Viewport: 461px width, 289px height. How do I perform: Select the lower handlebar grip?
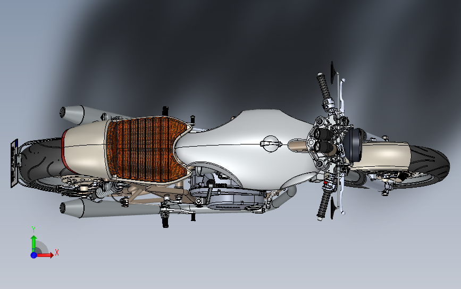tap(323, 205)
